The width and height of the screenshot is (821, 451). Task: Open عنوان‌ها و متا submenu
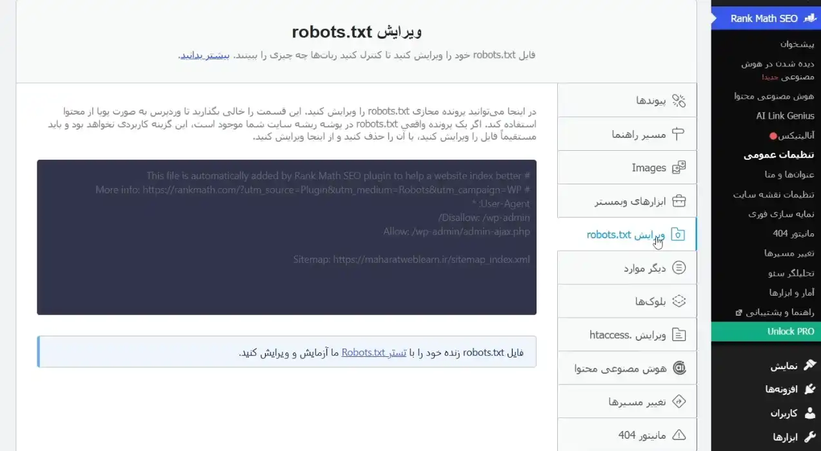(789, 175)
